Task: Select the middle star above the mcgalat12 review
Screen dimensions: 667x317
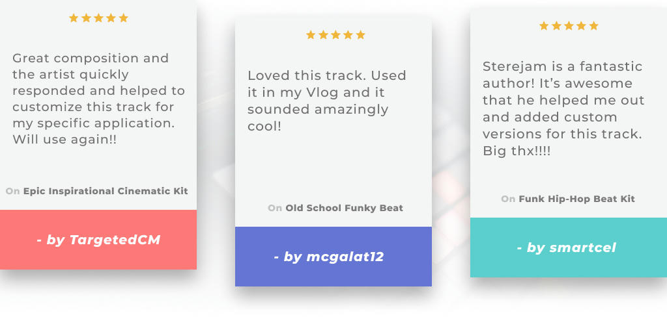Action: point(335,35)
